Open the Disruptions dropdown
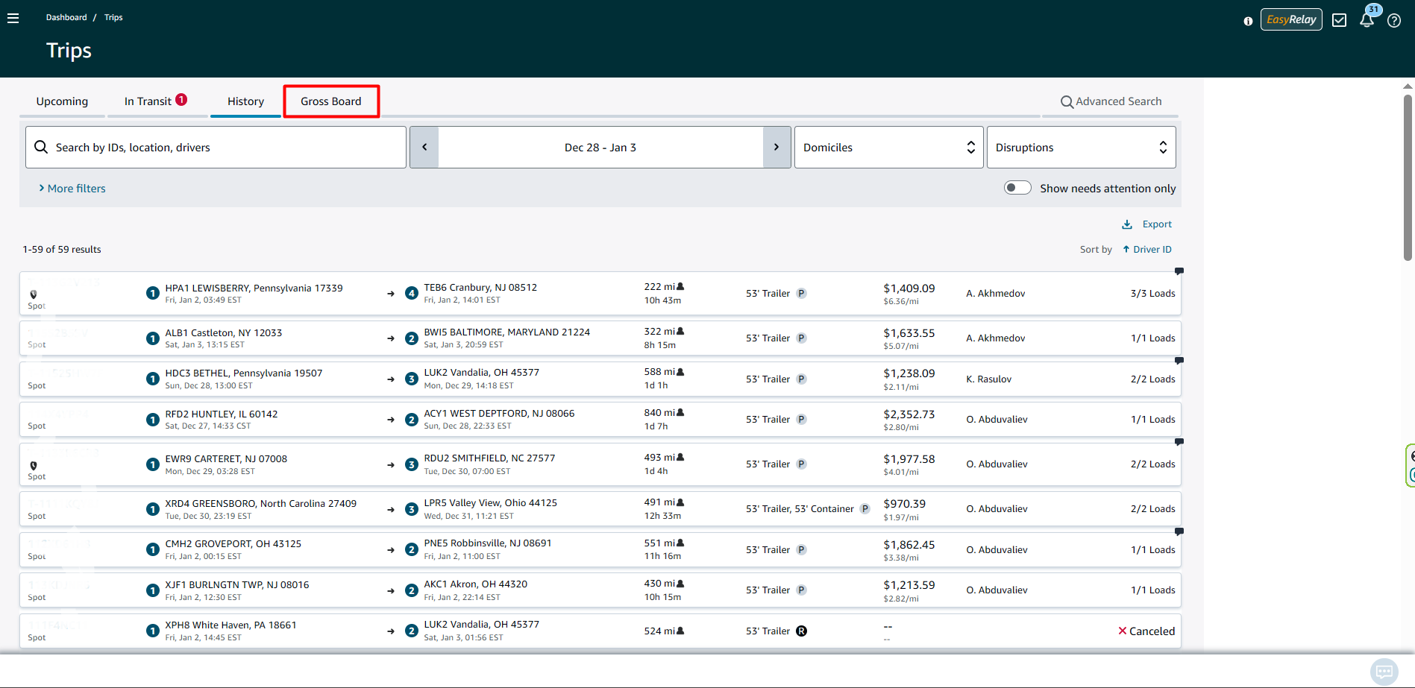The height and width of the screenshot is (688, 1415). (1080, 147)
